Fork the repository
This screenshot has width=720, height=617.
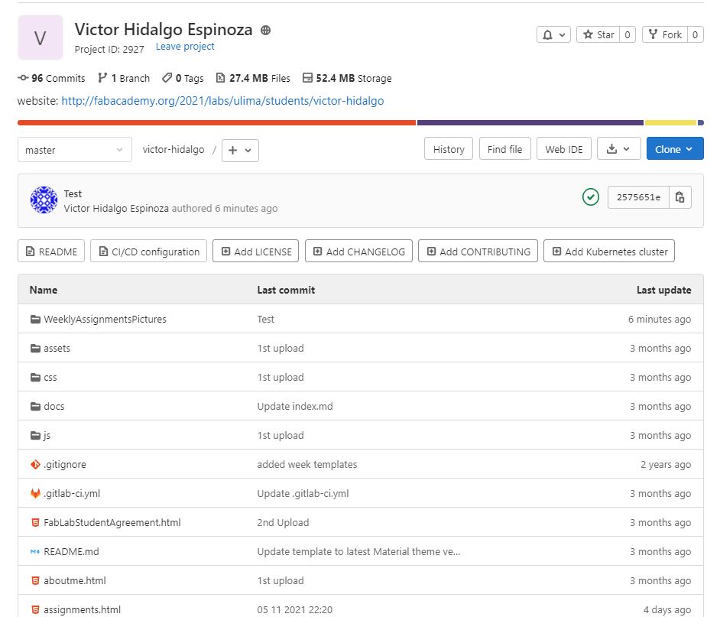click(665, 34)
